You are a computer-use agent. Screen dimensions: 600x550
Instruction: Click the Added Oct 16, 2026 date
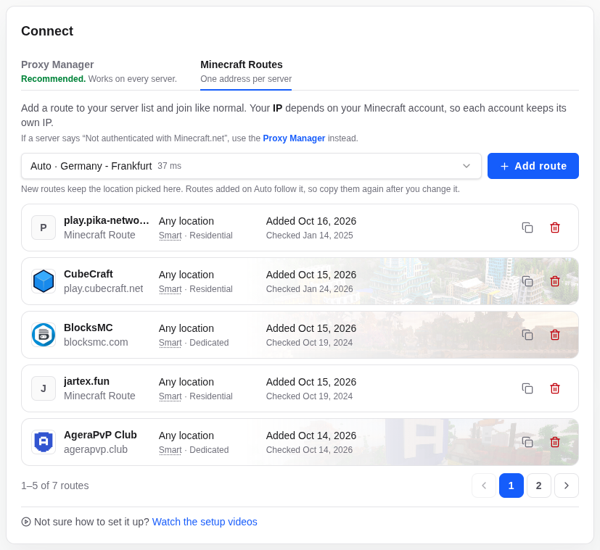tap(311, 221)
